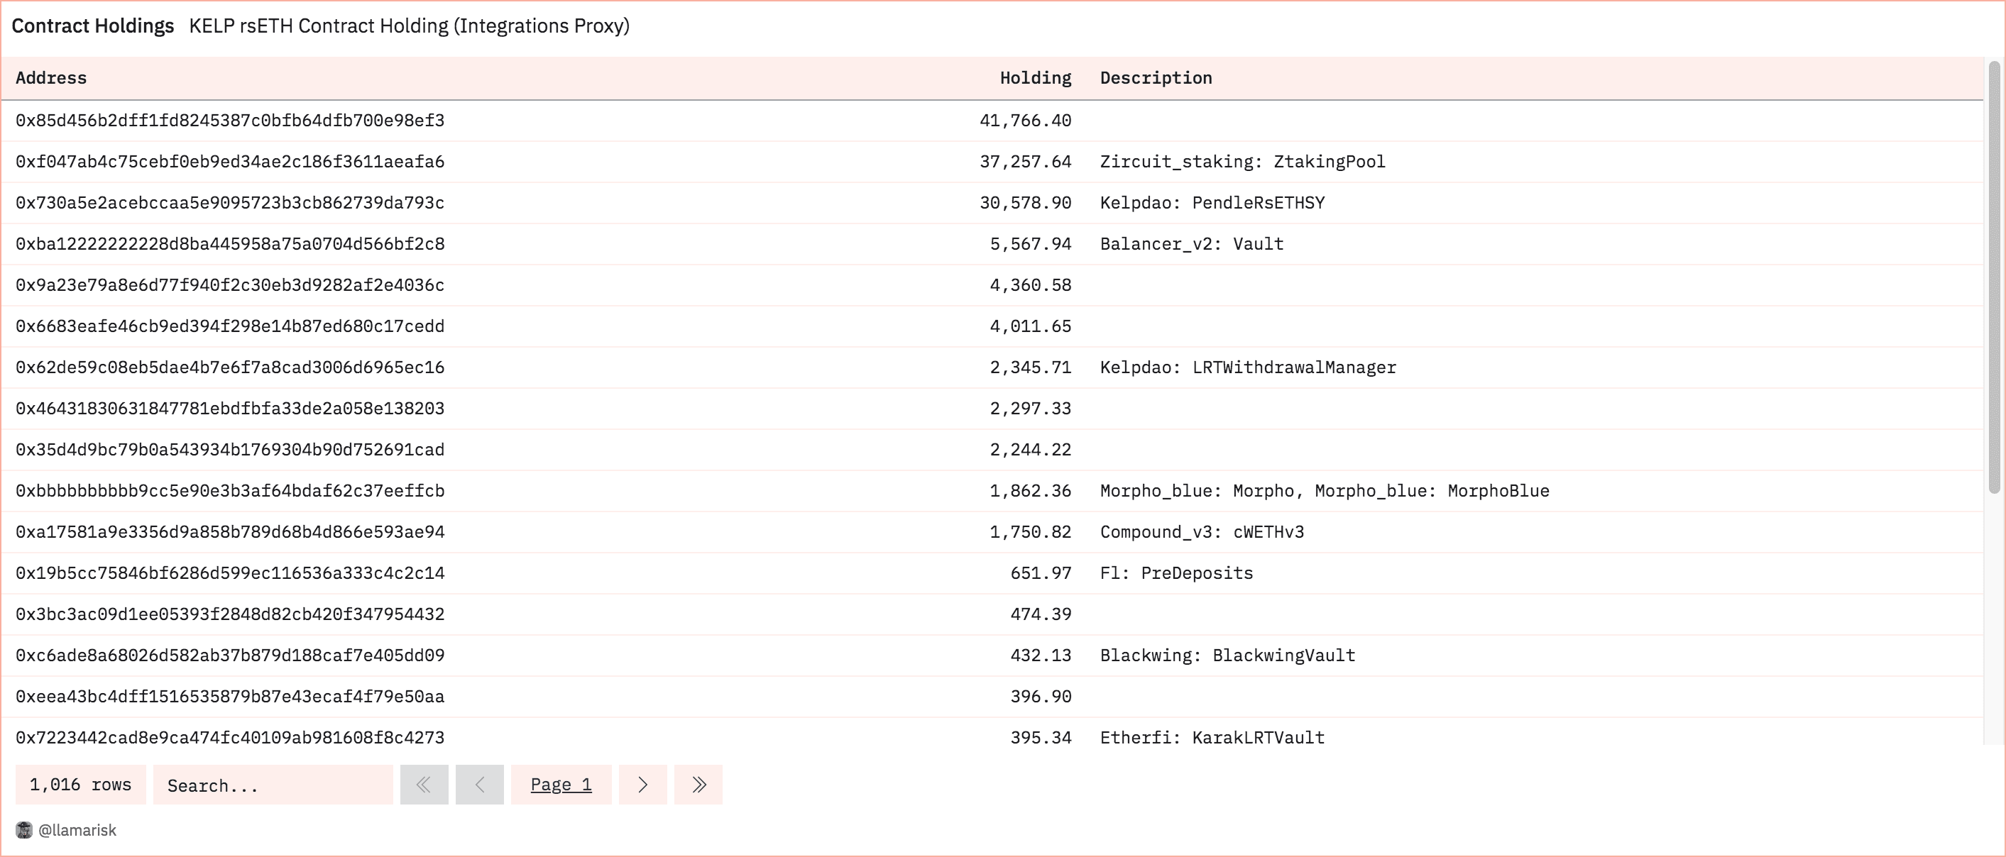The height and width of the screenshot is (857, 2006).
Task: Click address 0x85d456b2dff1fd8245387c0bfb64dfb700e98ef3
Action: point(230,121)
